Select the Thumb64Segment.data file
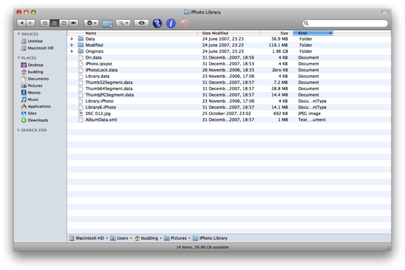 pos(229,89)
